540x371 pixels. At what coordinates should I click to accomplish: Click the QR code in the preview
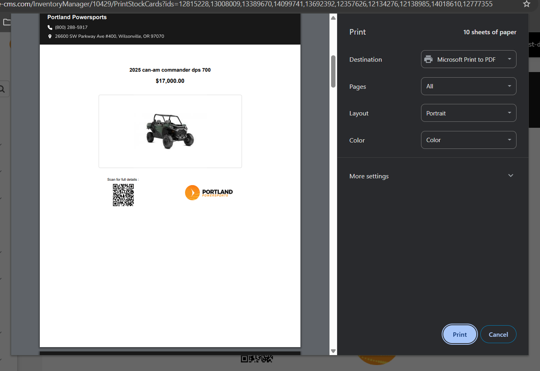(123, 195)
